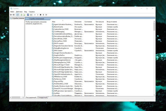Open the Действие menu

click(19, 12)
